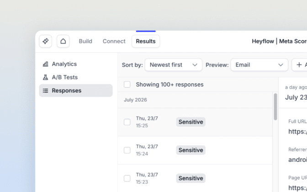The width and height of the screenshot is (307, 192).
Task: Open Analytics in the sidebar
Action: click(76, 64)
